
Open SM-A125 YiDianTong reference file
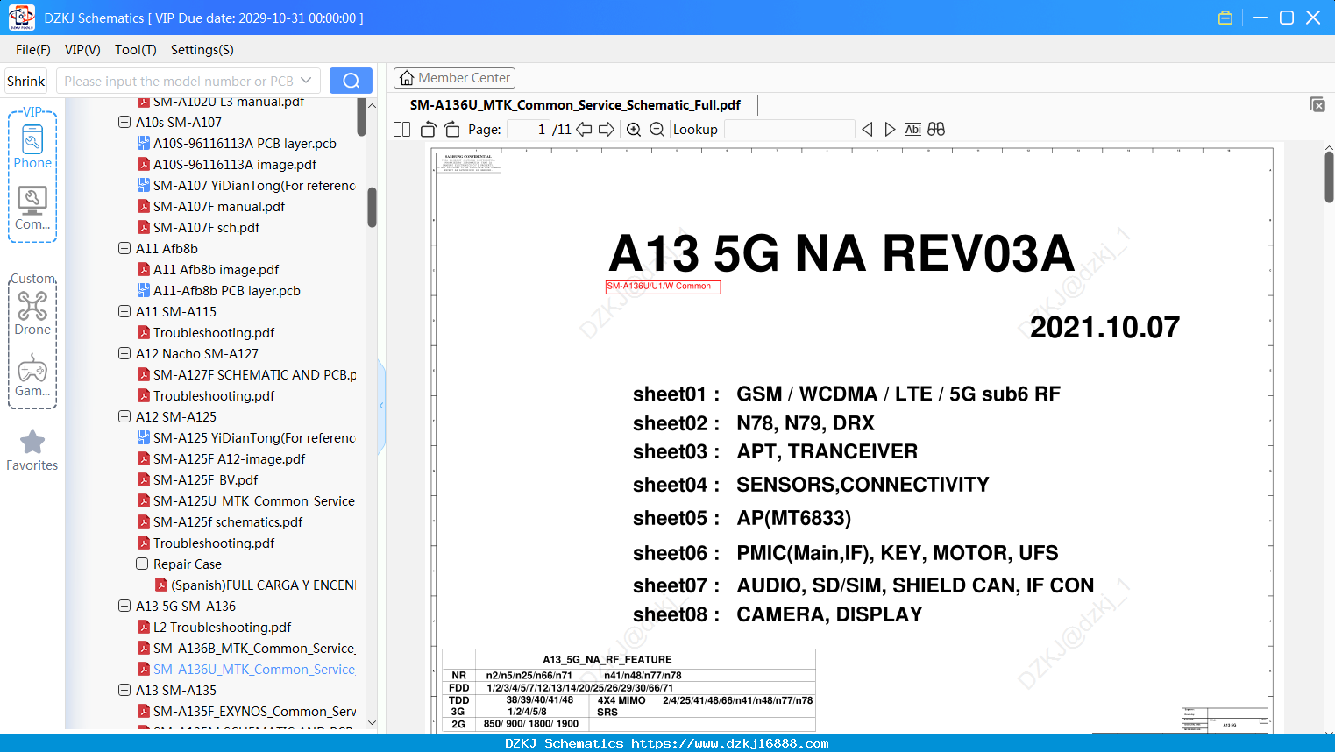point(246,438)
